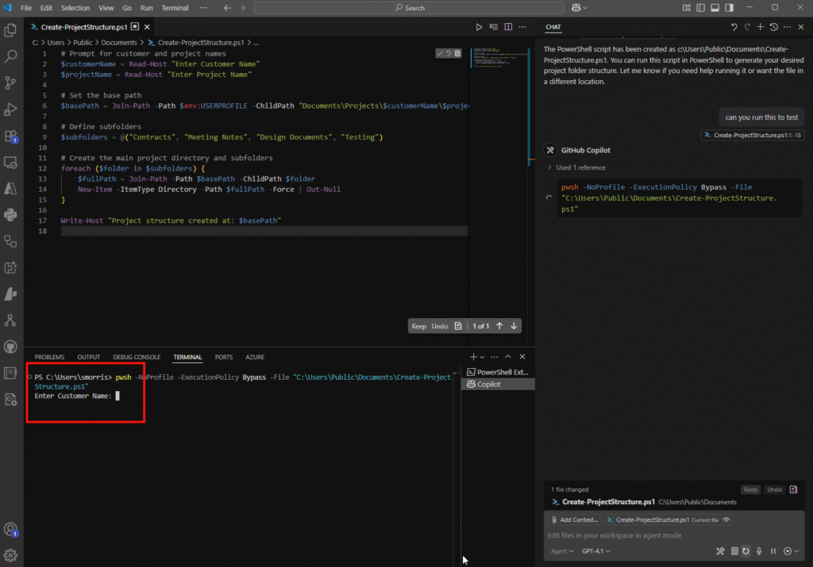Open the Terminal menu

coord(175,8)
